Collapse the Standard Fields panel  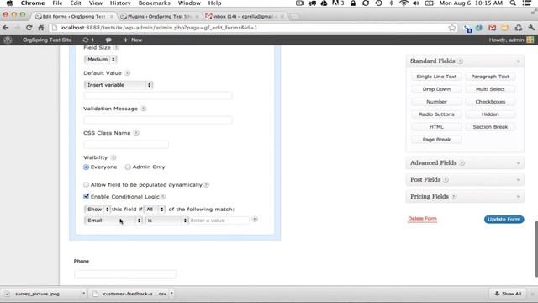[x=518, y=61]
